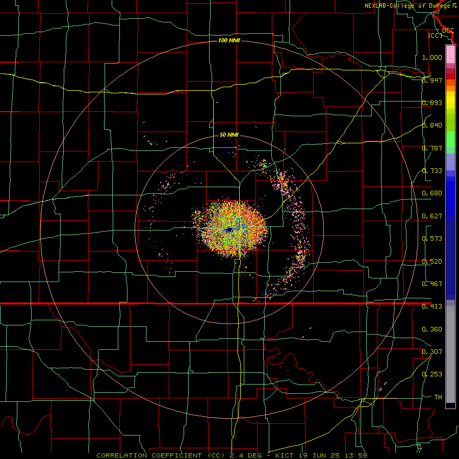Pick the lavender swatch on the color scale
Screen dimensions: 459x459
point(450,162)
